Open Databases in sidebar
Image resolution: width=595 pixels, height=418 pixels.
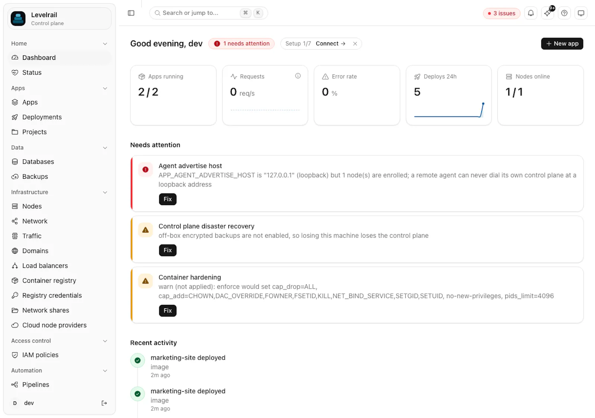point(59,162)
